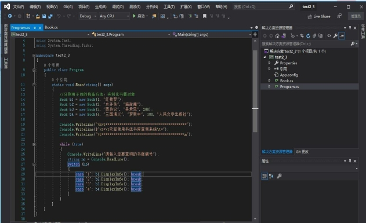Collapse the switch (no) code block
The image size is (366, 223).
point(34,164)
